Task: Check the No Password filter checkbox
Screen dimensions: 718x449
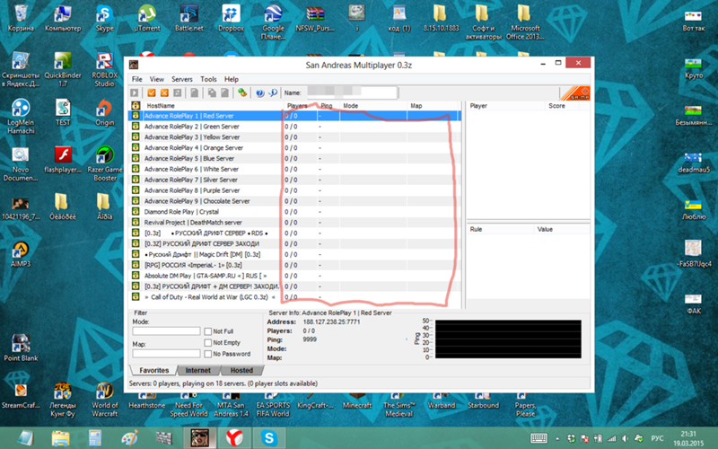Action: pyautogui.click(x=208, y=354)
